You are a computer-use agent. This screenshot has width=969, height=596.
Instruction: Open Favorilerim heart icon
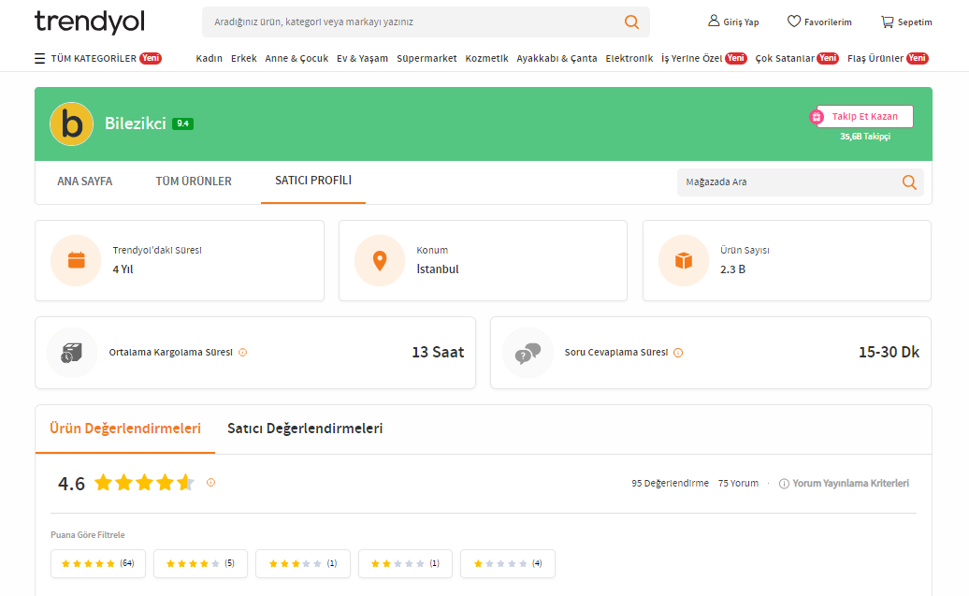tap(793, 21)
